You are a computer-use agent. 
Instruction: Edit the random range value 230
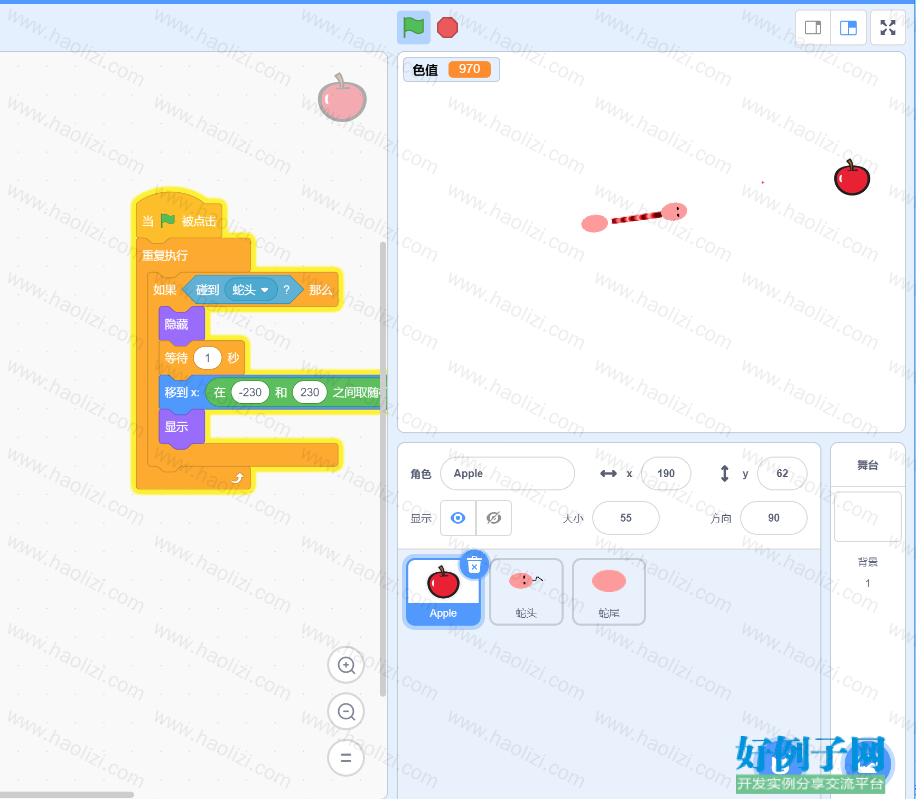310,392
